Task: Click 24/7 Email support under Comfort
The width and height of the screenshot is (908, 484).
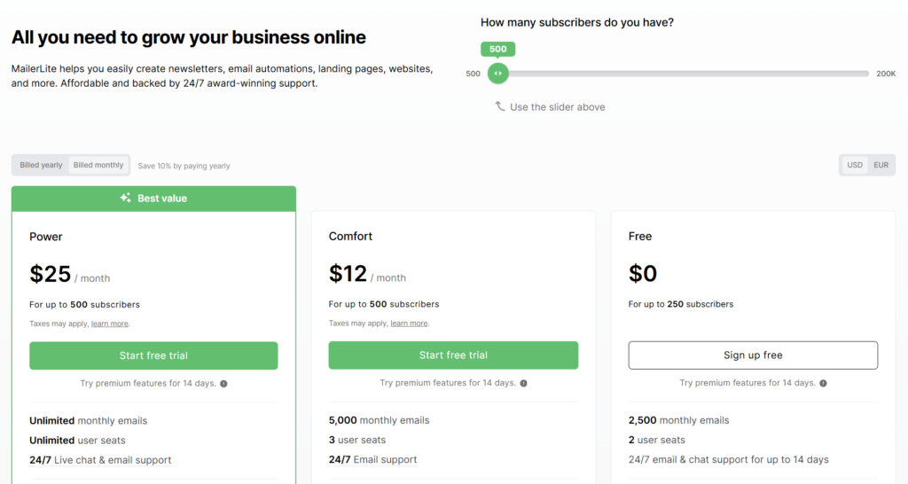Action: (372, 460)
